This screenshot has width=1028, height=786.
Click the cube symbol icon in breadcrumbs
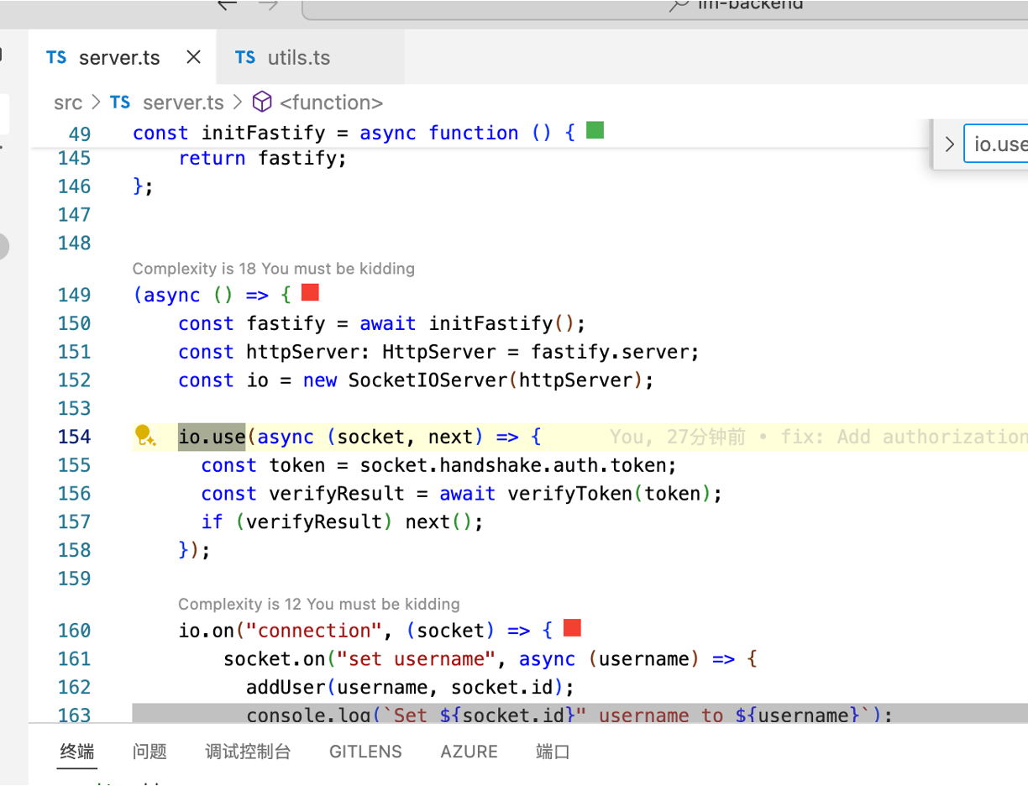tap(262, 102)
